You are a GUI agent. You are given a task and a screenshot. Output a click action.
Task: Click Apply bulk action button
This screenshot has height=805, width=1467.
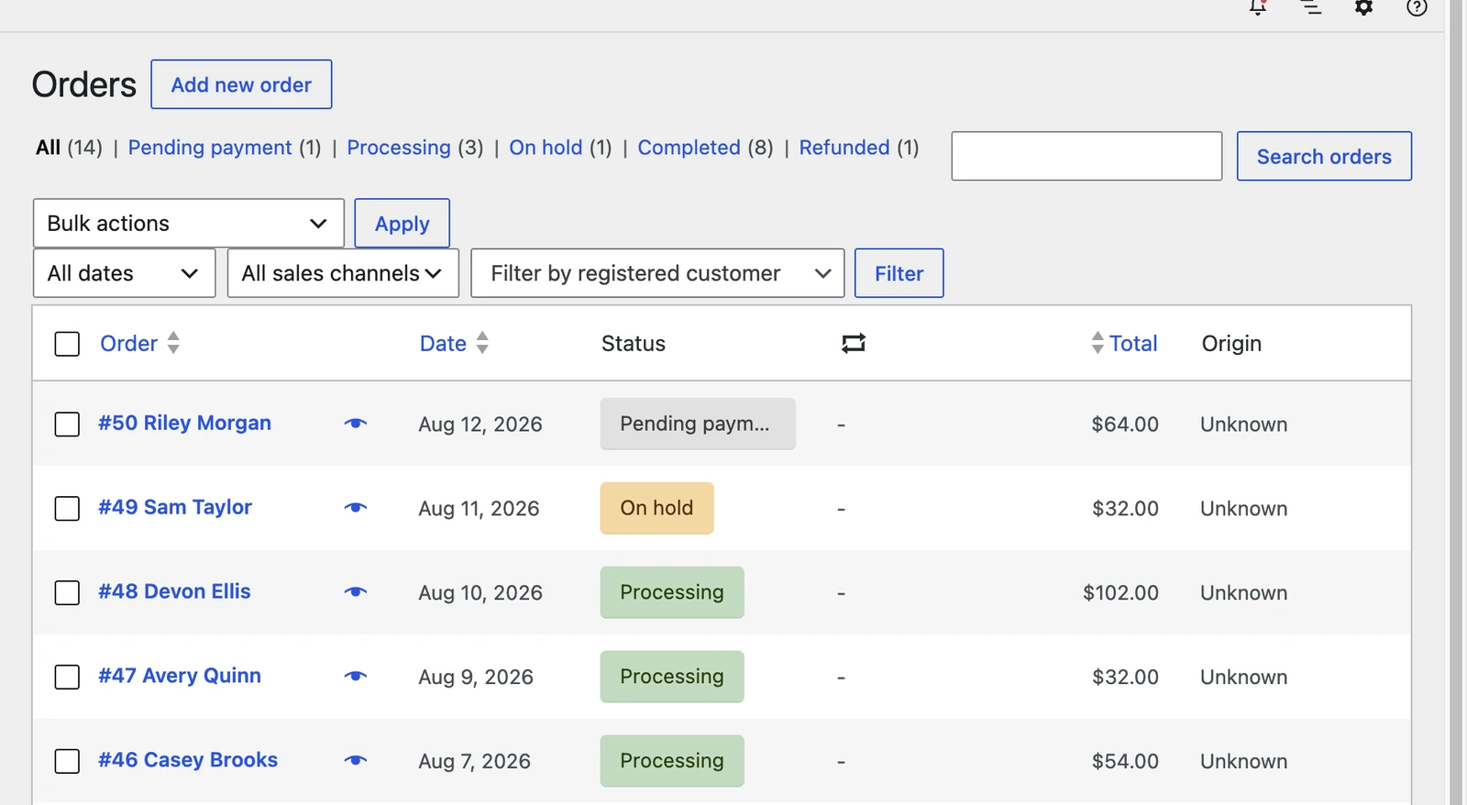tap(402, 224)
